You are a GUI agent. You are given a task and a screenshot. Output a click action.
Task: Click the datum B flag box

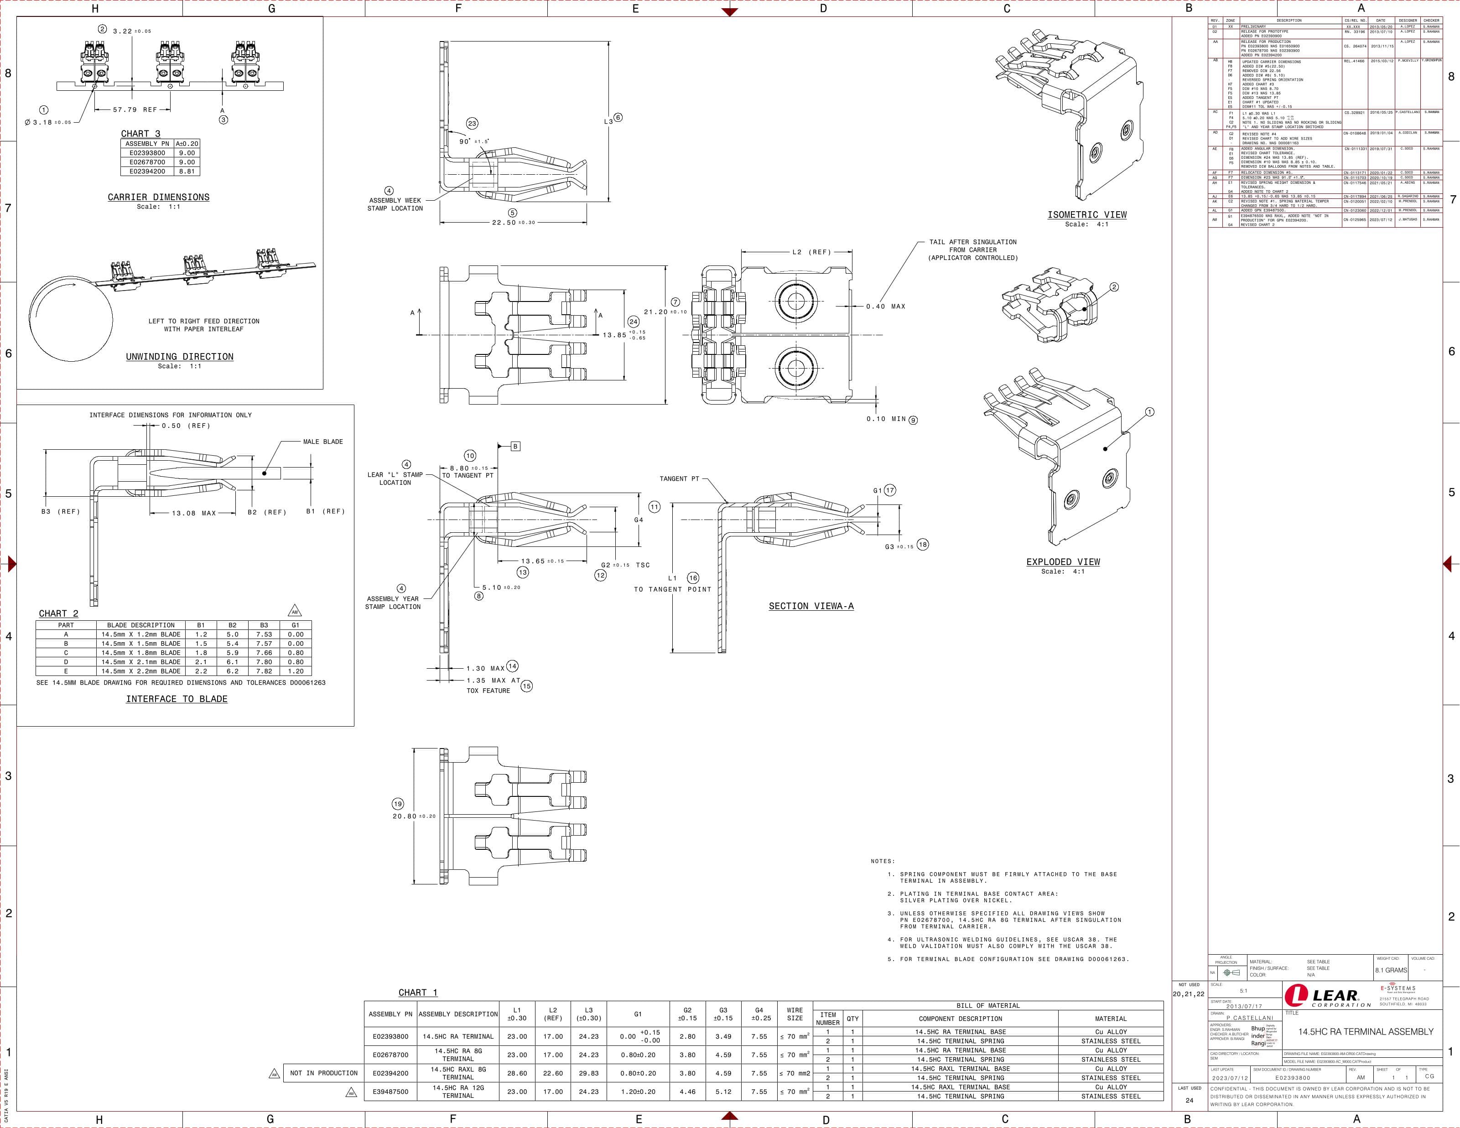point(515,446)
